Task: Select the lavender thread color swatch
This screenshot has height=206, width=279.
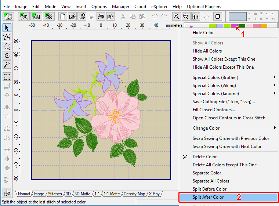Action: (x=220, y=26)
